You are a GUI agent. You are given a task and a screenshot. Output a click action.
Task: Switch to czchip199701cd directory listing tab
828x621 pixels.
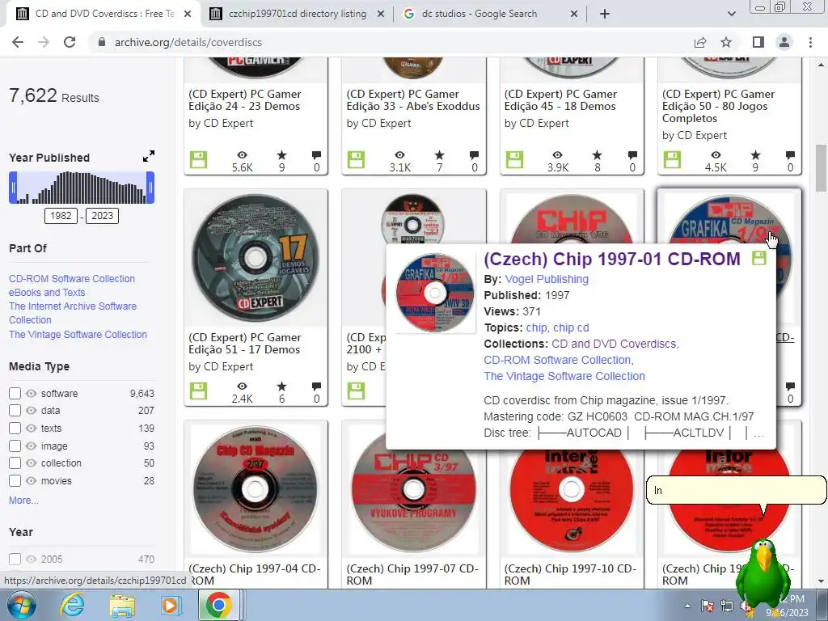coord(297,14)
